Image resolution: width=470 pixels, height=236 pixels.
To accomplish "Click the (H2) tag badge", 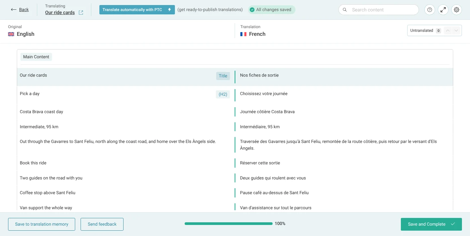I will point(223,94).
